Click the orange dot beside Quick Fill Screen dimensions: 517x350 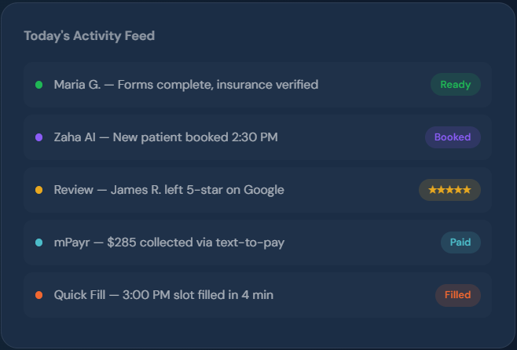coord(38,295)
